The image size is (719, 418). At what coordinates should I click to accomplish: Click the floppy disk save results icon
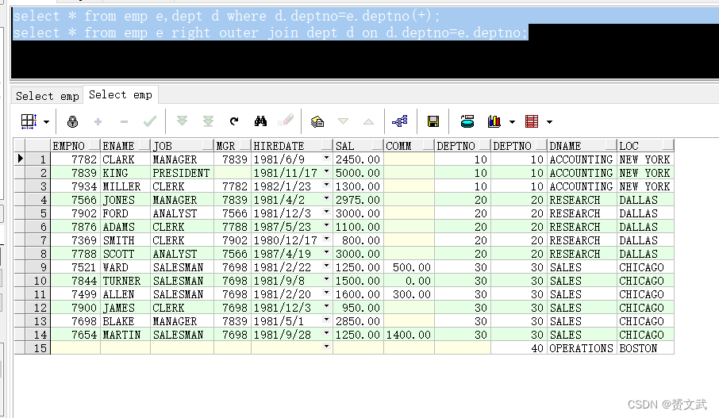[x=433, y=121]
